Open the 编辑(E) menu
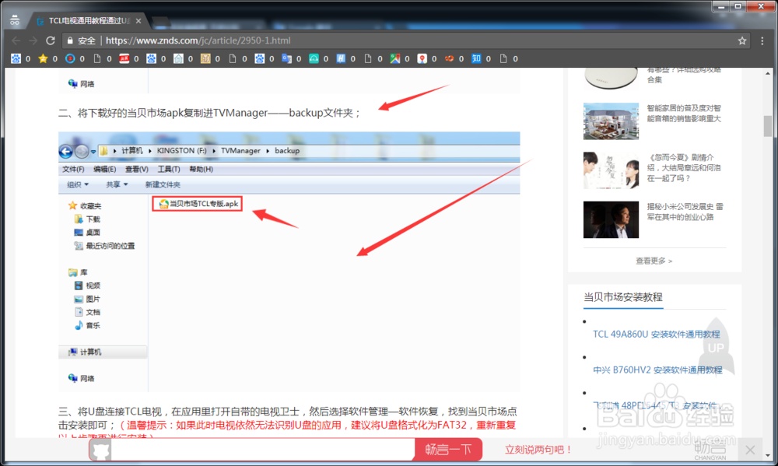Viewport: 778px width, 466px height. pos(105,170)
